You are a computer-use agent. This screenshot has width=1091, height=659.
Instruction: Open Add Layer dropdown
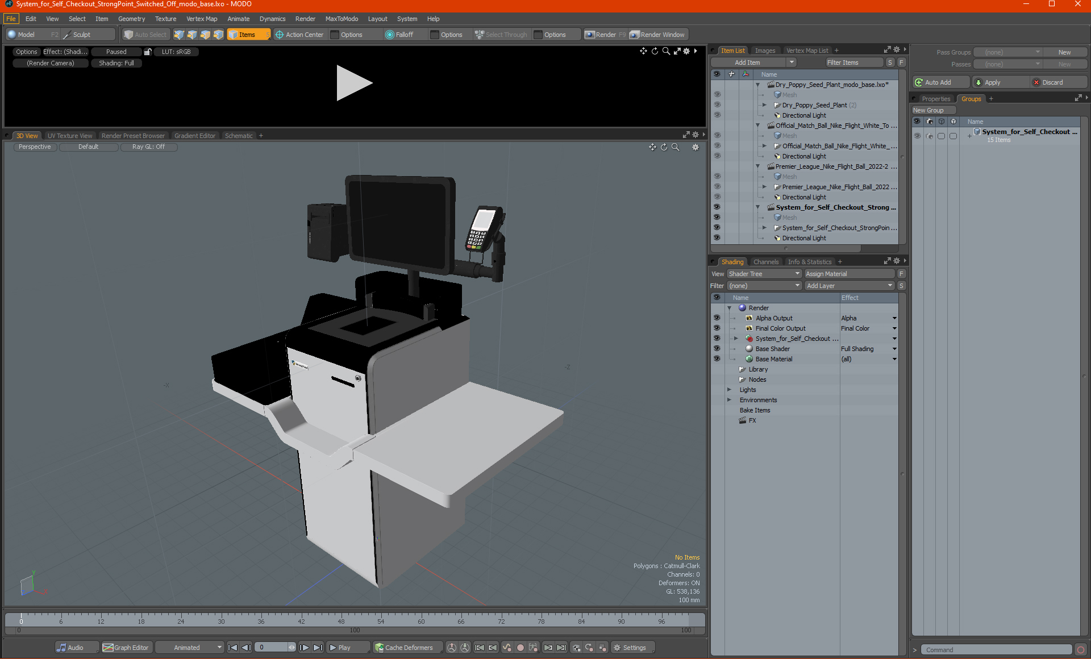click(850, 286)
